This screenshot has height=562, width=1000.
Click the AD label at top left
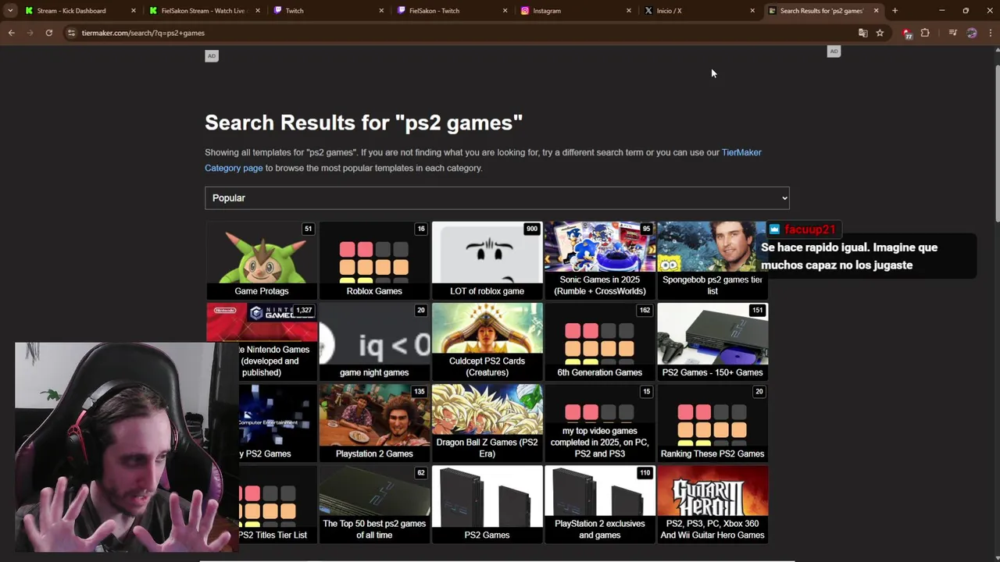pyautogui.click(x=211, y=55)
